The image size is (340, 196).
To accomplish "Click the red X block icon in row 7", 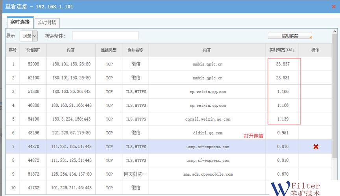I will point(316,147).
